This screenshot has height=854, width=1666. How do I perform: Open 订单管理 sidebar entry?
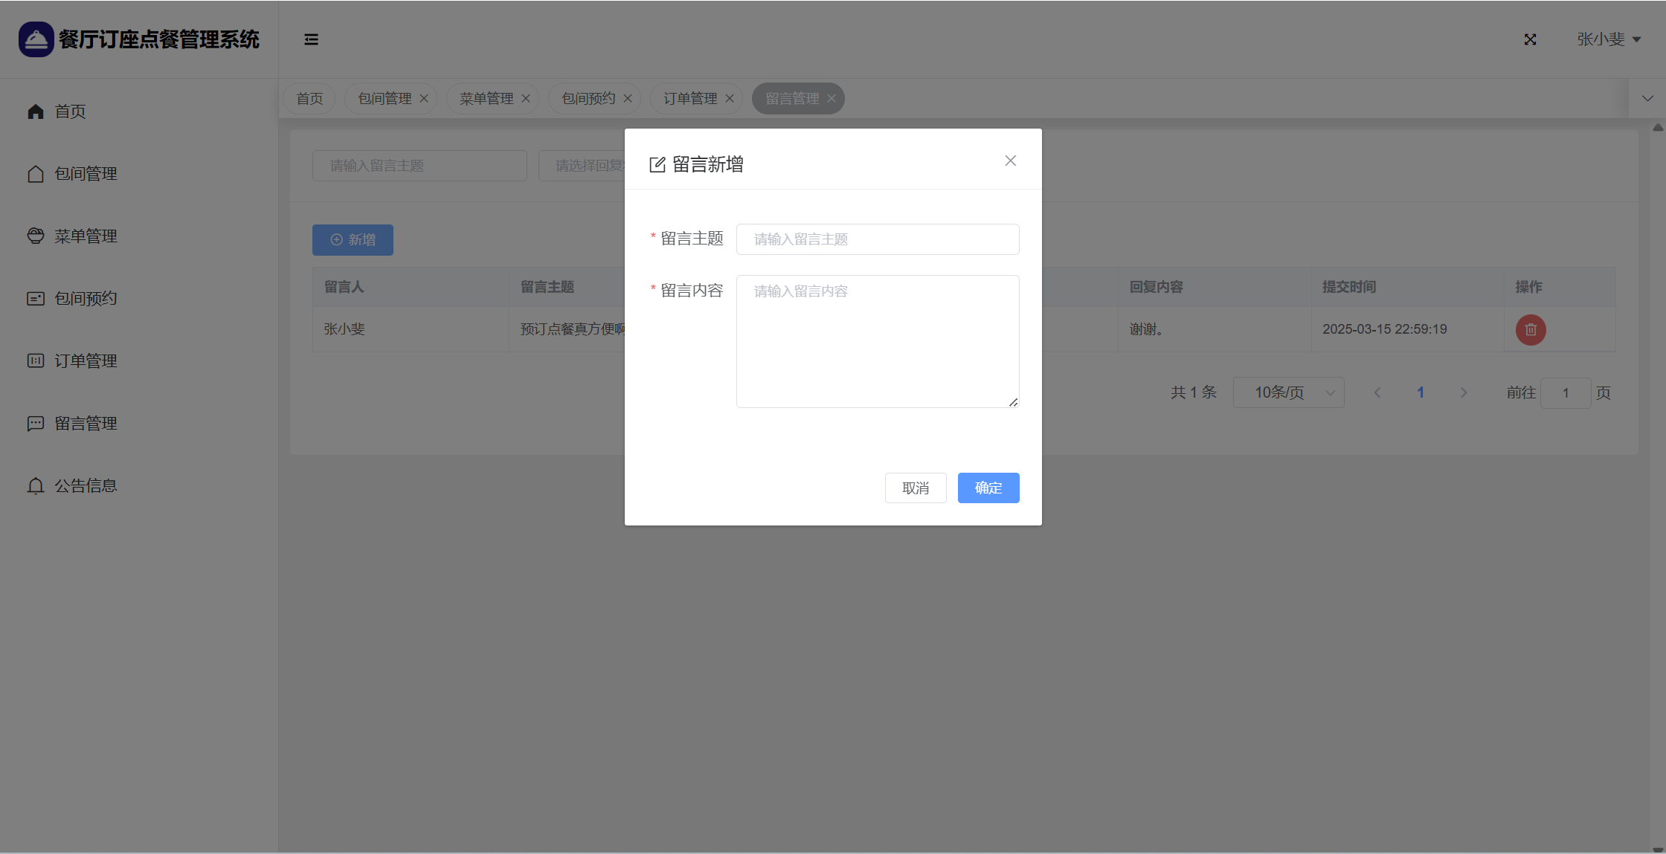[x=86, y=361]
